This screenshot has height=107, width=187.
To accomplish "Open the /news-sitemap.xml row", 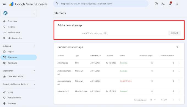I will (119, 83).
